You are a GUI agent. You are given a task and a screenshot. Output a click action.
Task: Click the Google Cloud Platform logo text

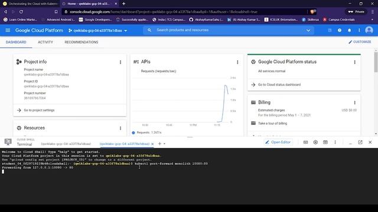click(39, 30)
